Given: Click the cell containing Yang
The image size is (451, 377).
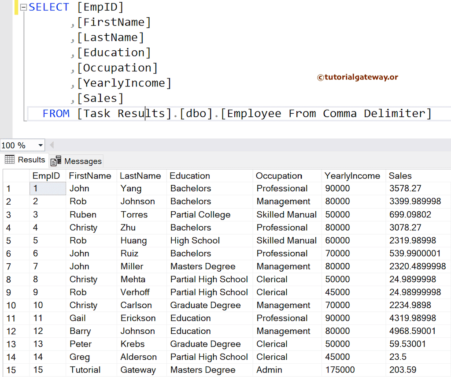Looking at the screenshot, I should tap(141, 189).
